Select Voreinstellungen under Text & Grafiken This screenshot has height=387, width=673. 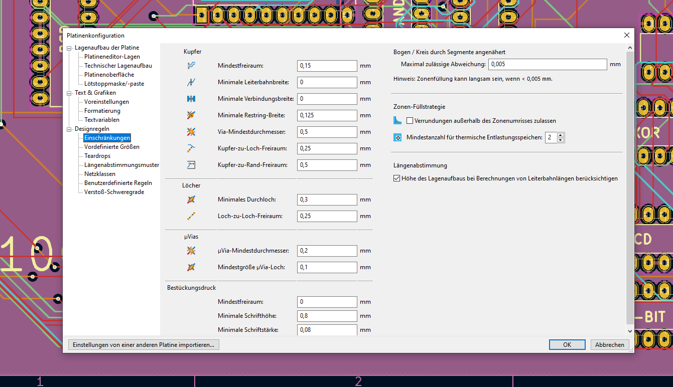click(106, 102)
